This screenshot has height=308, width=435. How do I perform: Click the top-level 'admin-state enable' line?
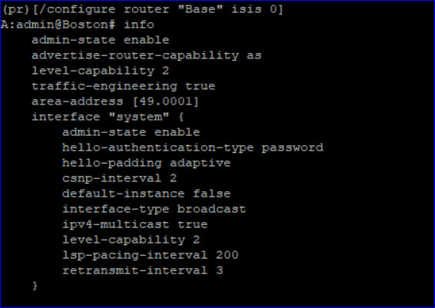click(101, 40)
